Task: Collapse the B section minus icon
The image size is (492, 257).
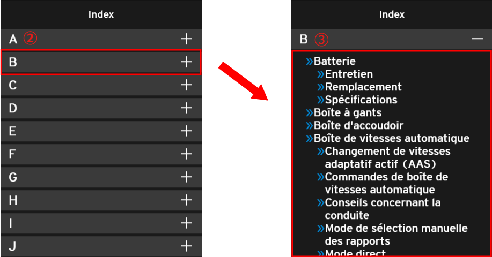Action: point(477,39)
